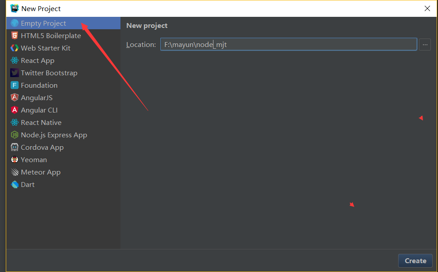Open the folder browser with the ... button
This screenshot has width=438, height=272.
point(425,44)
